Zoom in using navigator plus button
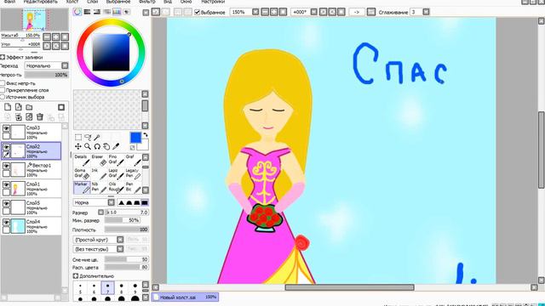Screen dimensions: 545x306 coord(55,37)
